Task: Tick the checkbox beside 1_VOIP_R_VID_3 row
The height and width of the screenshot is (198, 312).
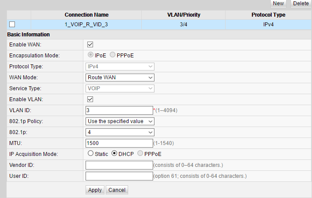Action: (x=12, y=25)
